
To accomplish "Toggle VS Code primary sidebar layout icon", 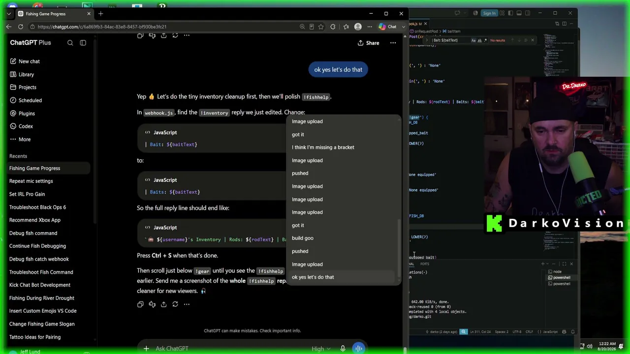I will 511,13.
